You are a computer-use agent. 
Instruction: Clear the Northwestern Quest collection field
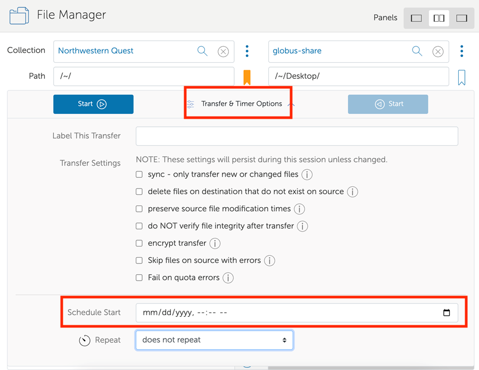[224, 52]
